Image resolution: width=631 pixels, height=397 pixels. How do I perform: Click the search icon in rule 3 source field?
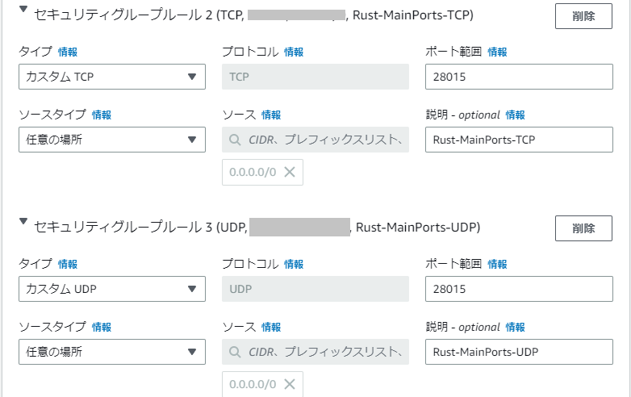click(x=236, y=352)
